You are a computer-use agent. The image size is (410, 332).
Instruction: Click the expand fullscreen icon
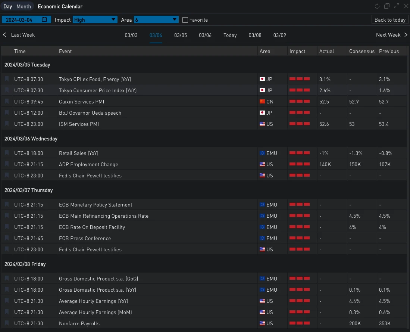click(x=397, y=6)
